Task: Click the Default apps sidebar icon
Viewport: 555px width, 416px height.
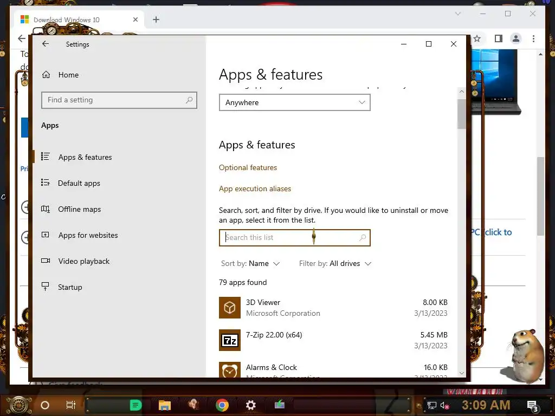Action: coord(46,183)
